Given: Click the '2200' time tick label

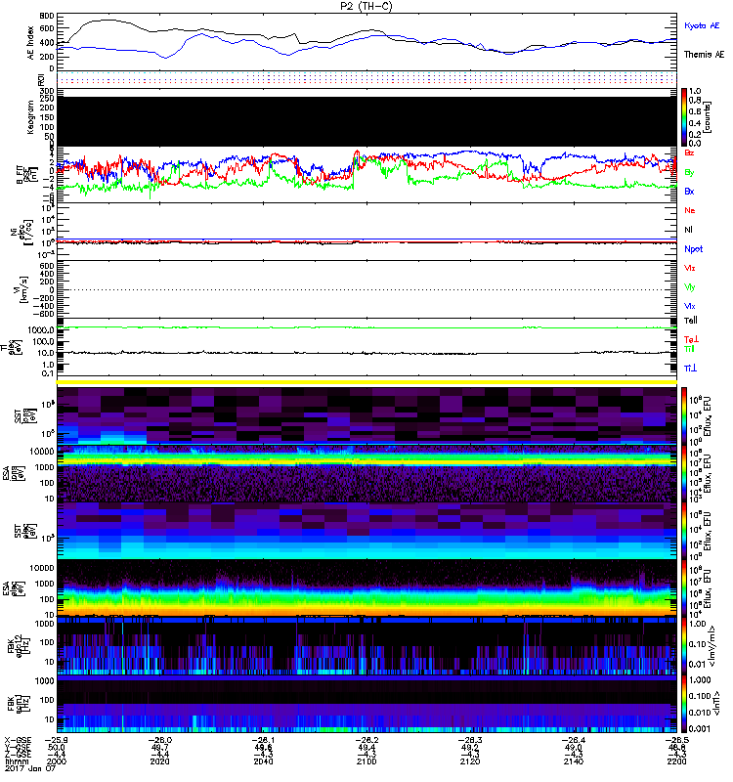Looking at the screenshot, I should click(x=676, y=761).
